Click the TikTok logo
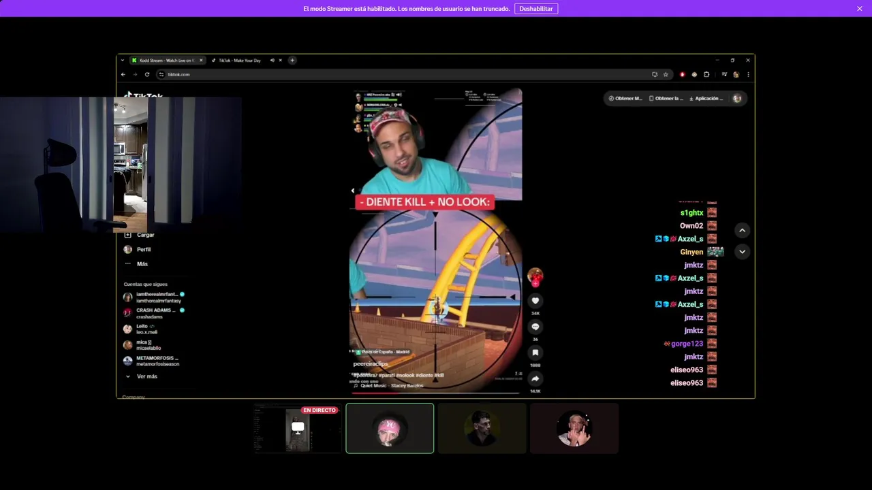Image resolution: width=872 pixels, height=490 pixels. point(144,95)
